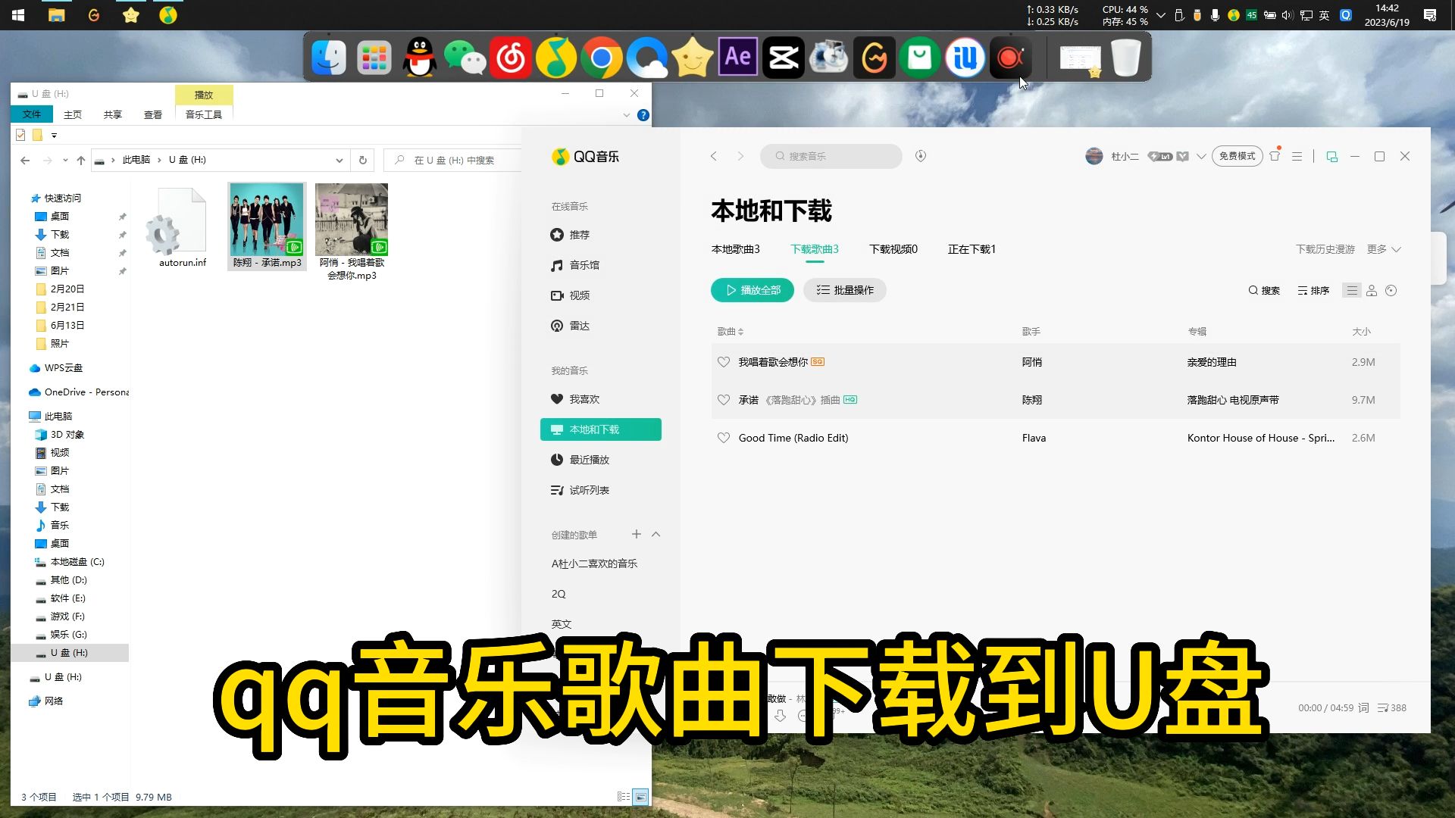Launch Chrome from the dock
The height and width of the screenshot is (818, 1455).
pos(602,58)
